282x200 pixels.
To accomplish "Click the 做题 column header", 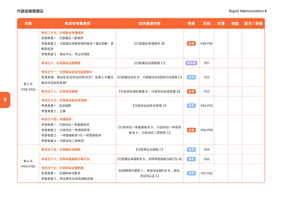I will click(235, 23).
